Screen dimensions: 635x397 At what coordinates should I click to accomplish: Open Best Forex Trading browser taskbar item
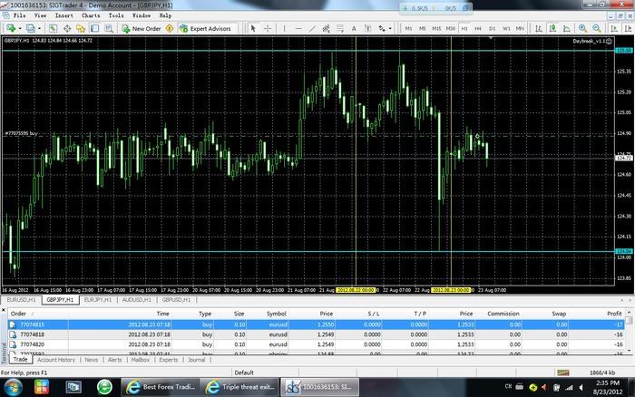point(161,387)
